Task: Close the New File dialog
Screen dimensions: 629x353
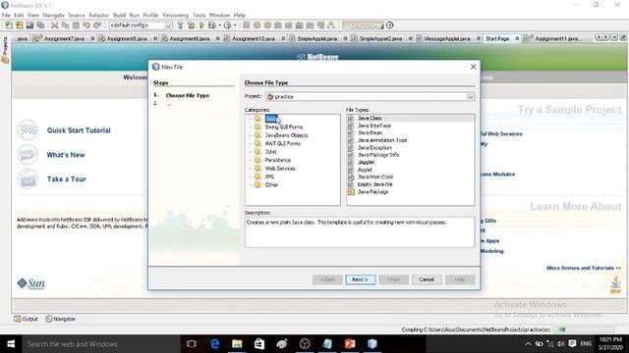Action: (x=474, y=67)
